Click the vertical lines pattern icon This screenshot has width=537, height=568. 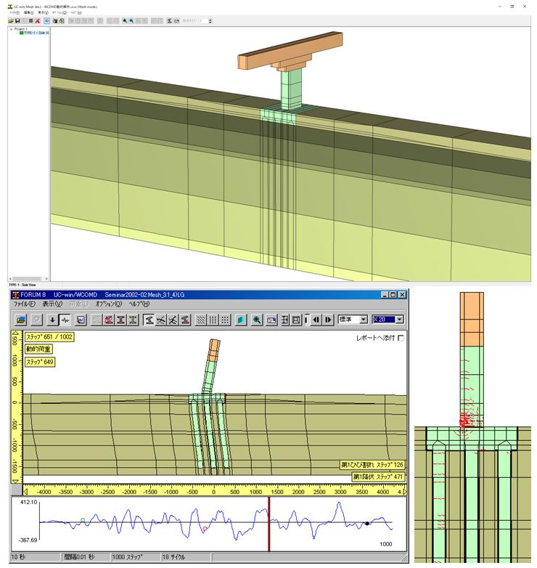[x=213, y=320]
